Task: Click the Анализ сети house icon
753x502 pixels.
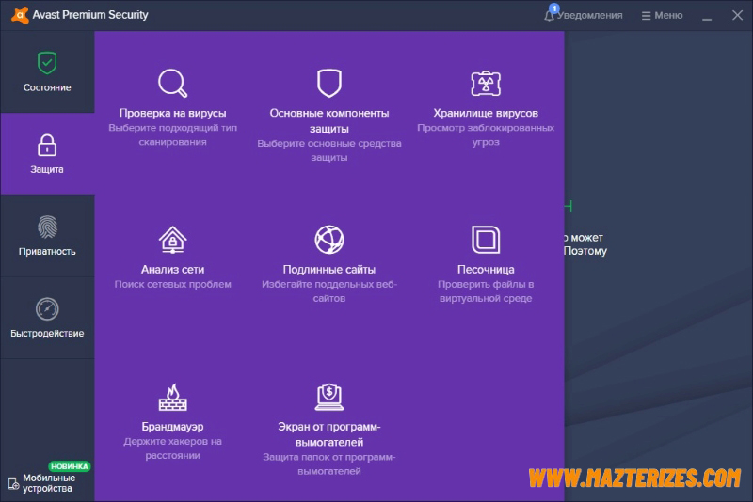Action: pos(172,240)
